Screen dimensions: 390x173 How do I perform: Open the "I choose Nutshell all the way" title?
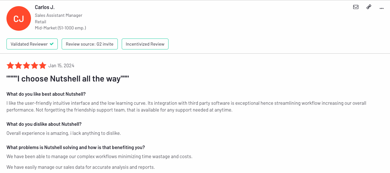click(68, 79)
